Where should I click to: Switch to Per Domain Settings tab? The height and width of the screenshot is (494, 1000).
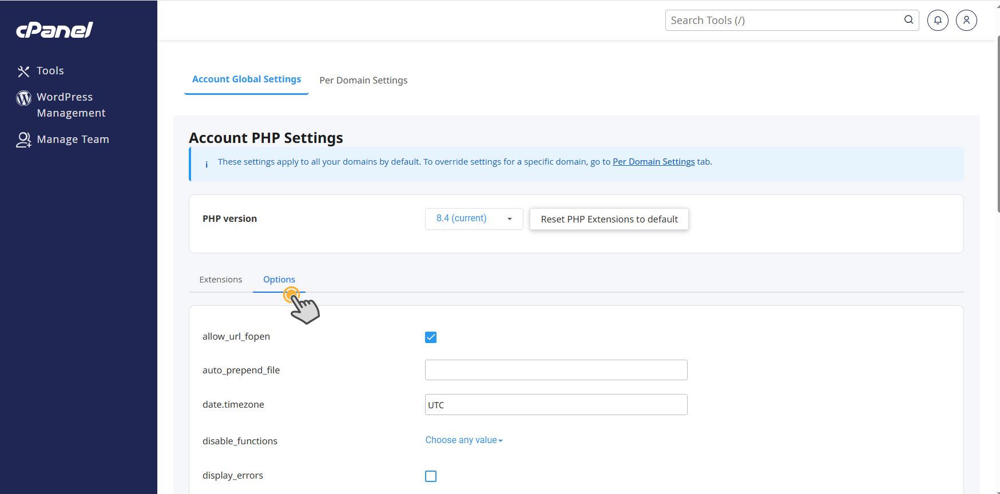363,80
